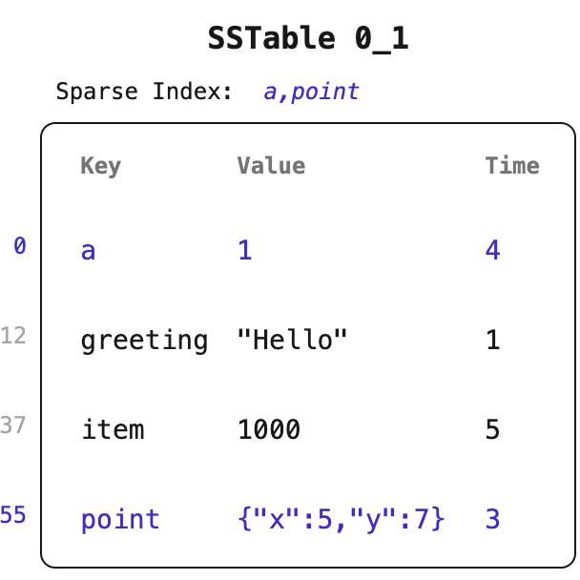
Task: Select byte offset 0 marker
Action: (x=20, y=245)
